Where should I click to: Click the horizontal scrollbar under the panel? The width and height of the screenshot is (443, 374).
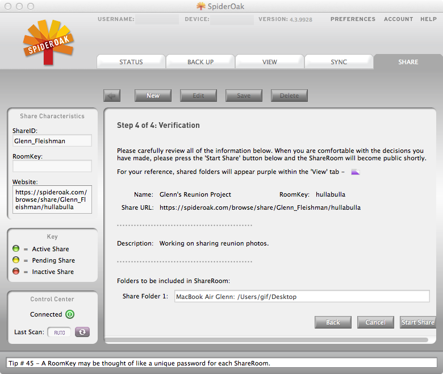click(267, 340)
